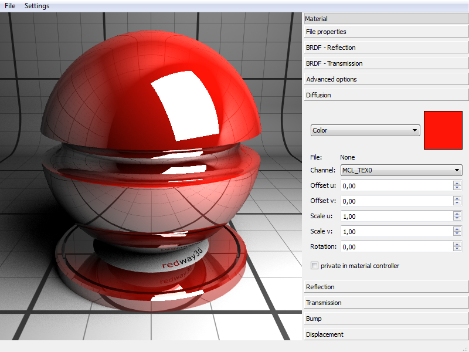Expand the BRDF - Transmission section
Viewport: 469px width, 352px height.
pos(385,63)
